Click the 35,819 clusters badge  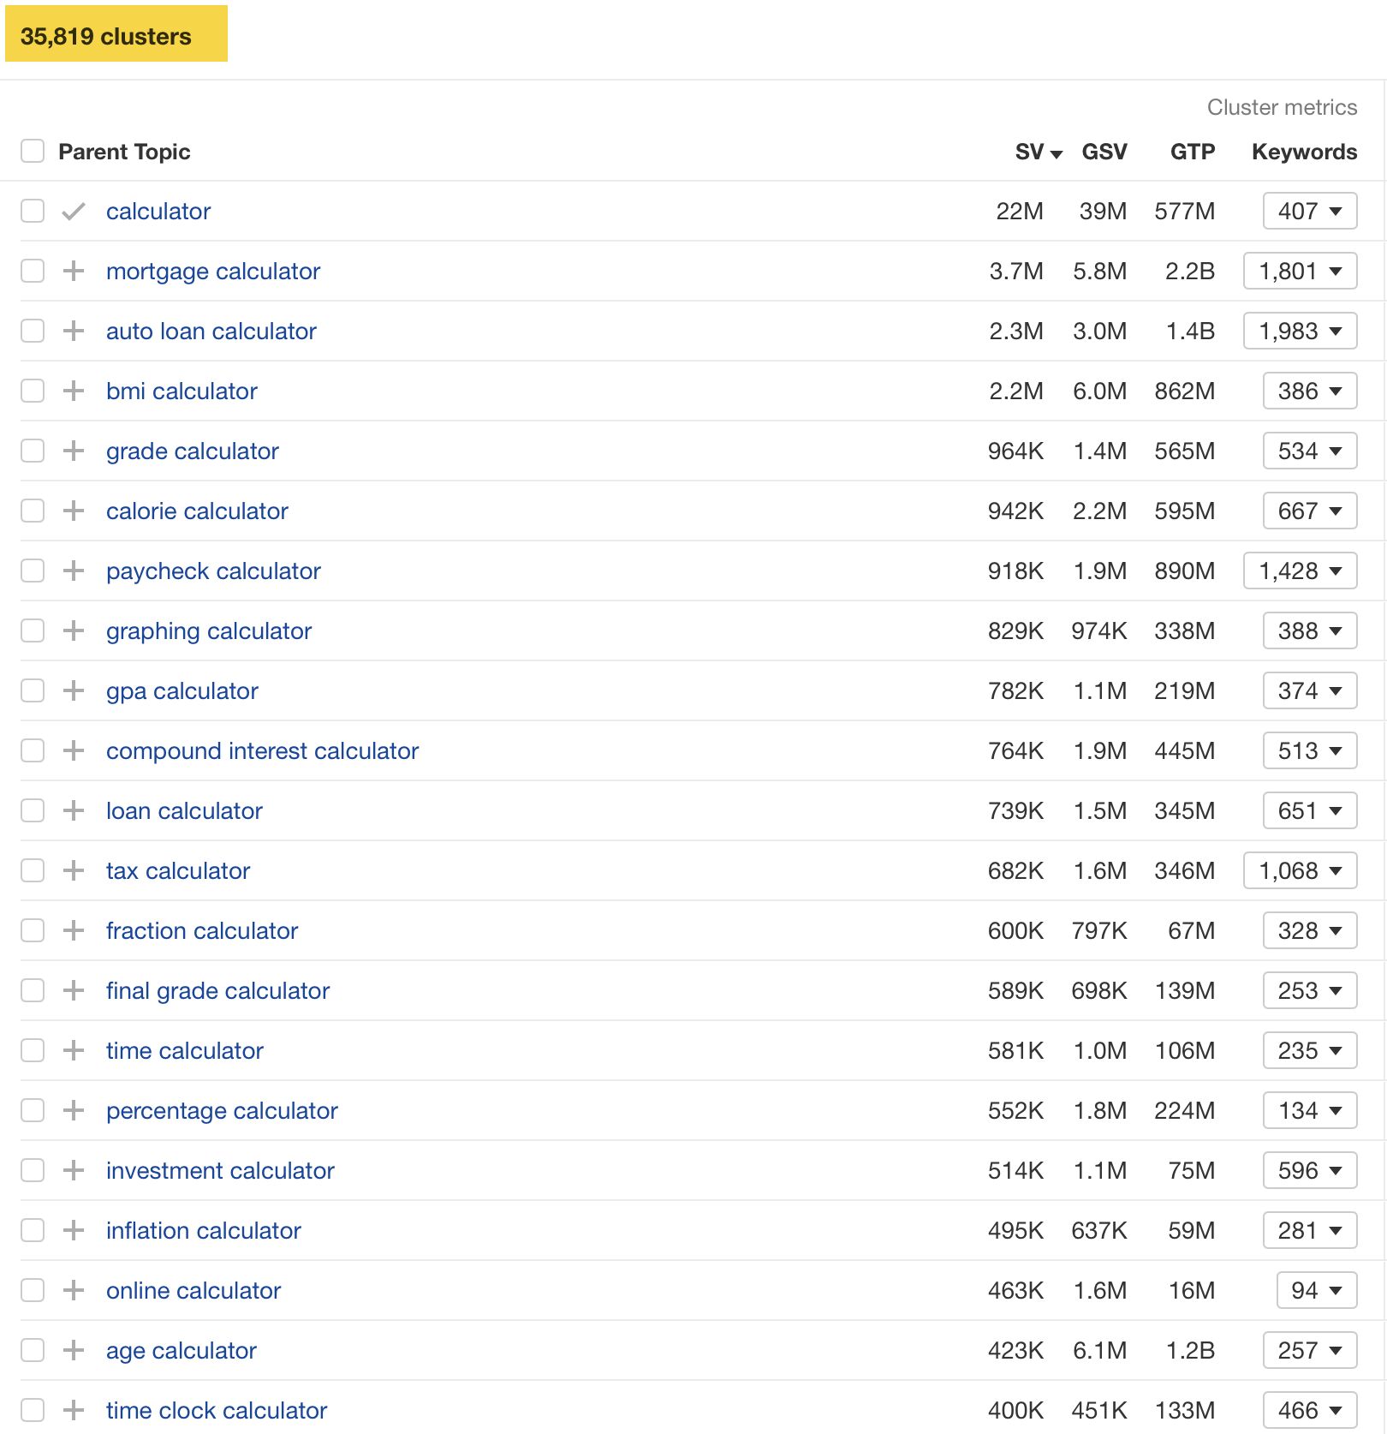point(116,36)
